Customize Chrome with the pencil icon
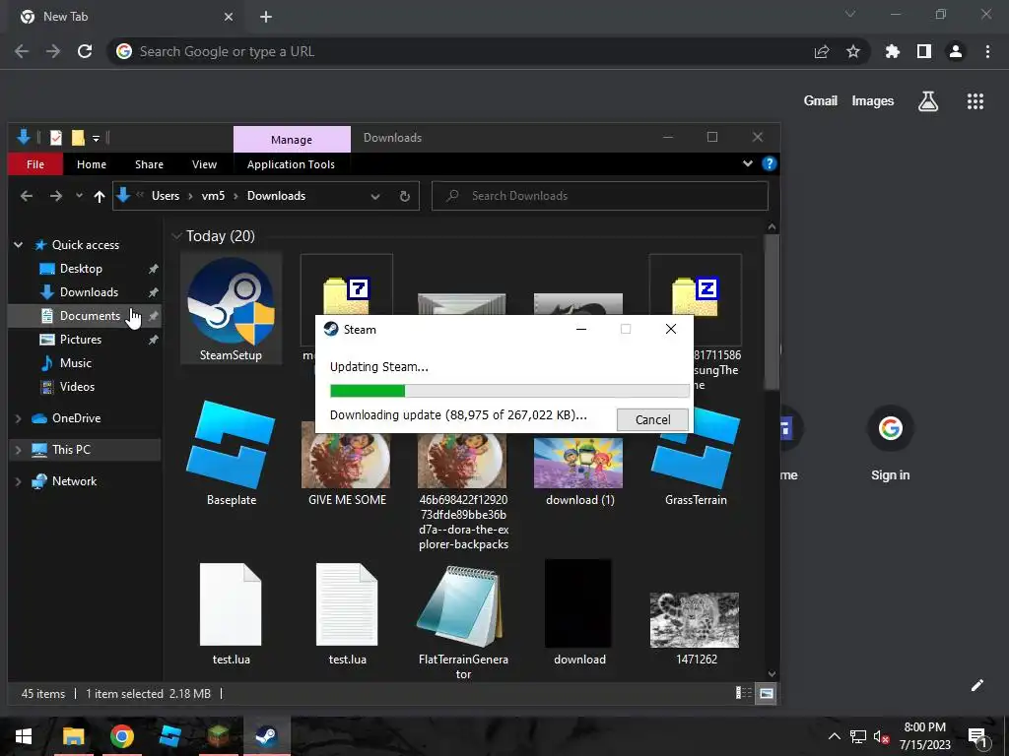The image size is (1009, 756). pos(976,685)
